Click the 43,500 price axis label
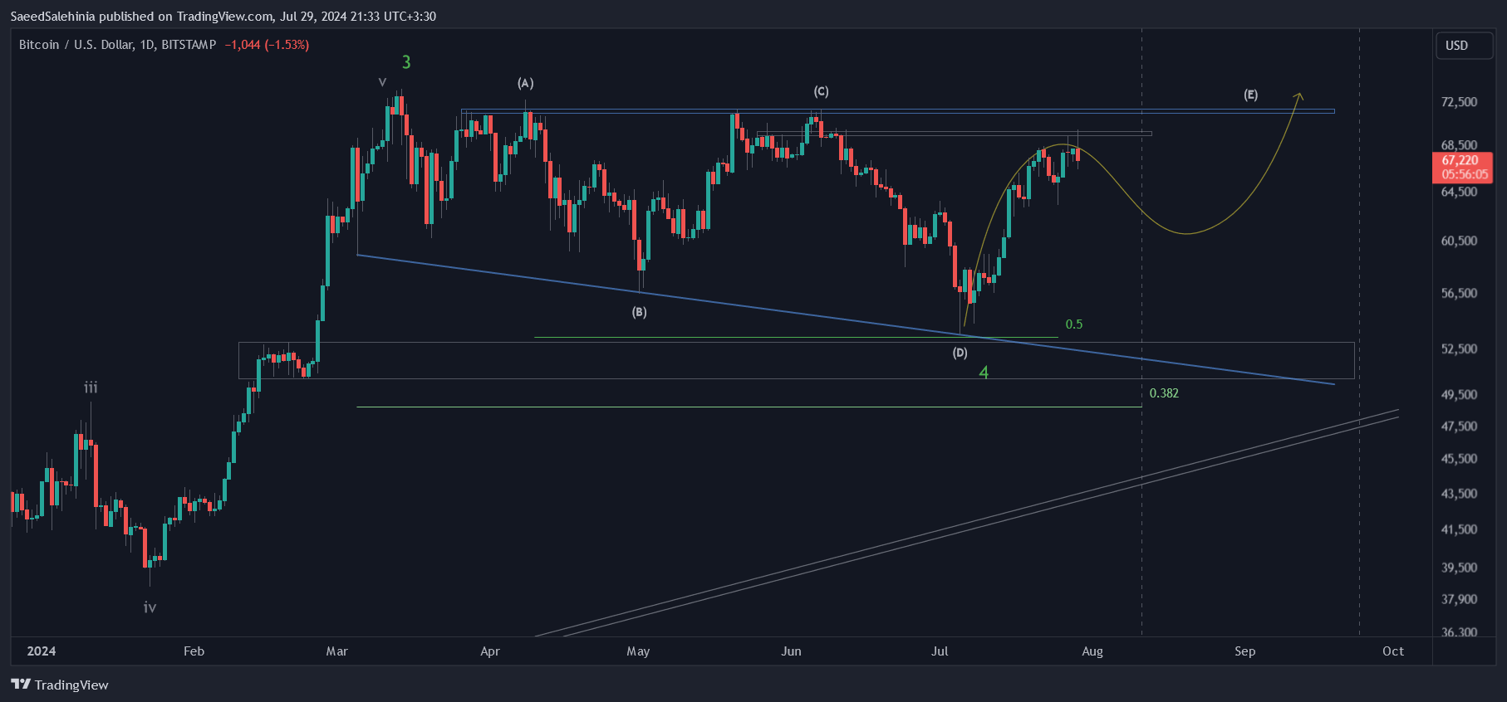The height and width of the screenshot is (702, 1507). point(1460,493)
